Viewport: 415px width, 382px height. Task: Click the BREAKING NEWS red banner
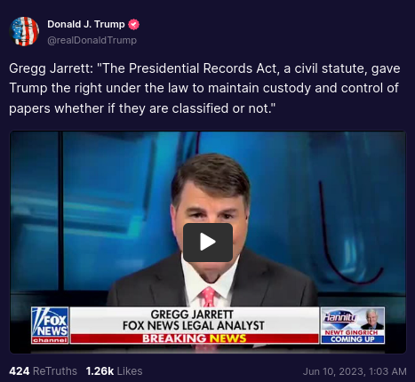[195, 338]
